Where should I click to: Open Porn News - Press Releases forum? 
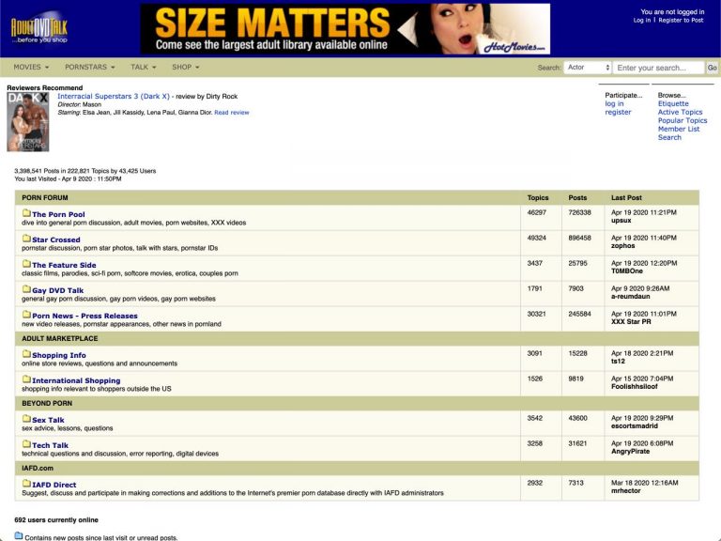pyautogui.click(x=84, y=316)
